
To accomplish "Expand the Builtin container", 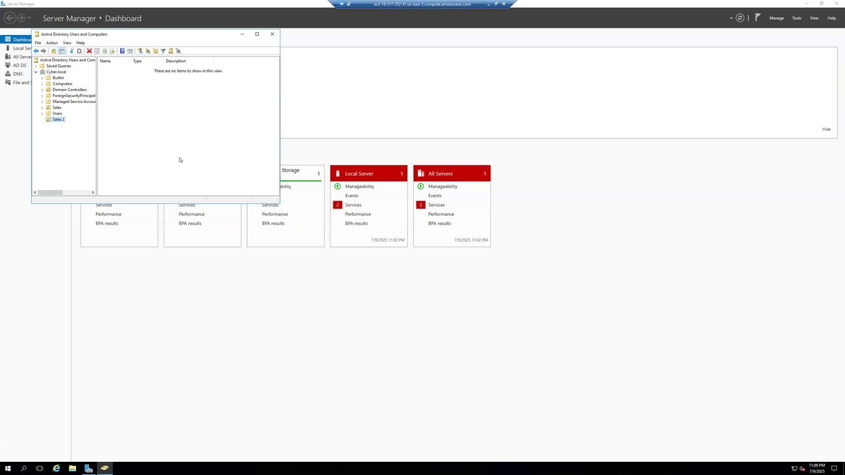I will (42, 78).
